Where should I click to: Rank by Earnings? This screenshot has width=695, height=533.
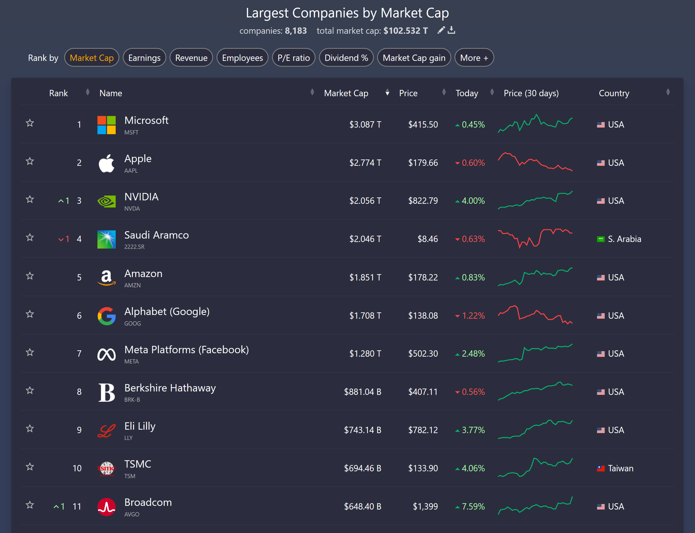coord(144,58)
